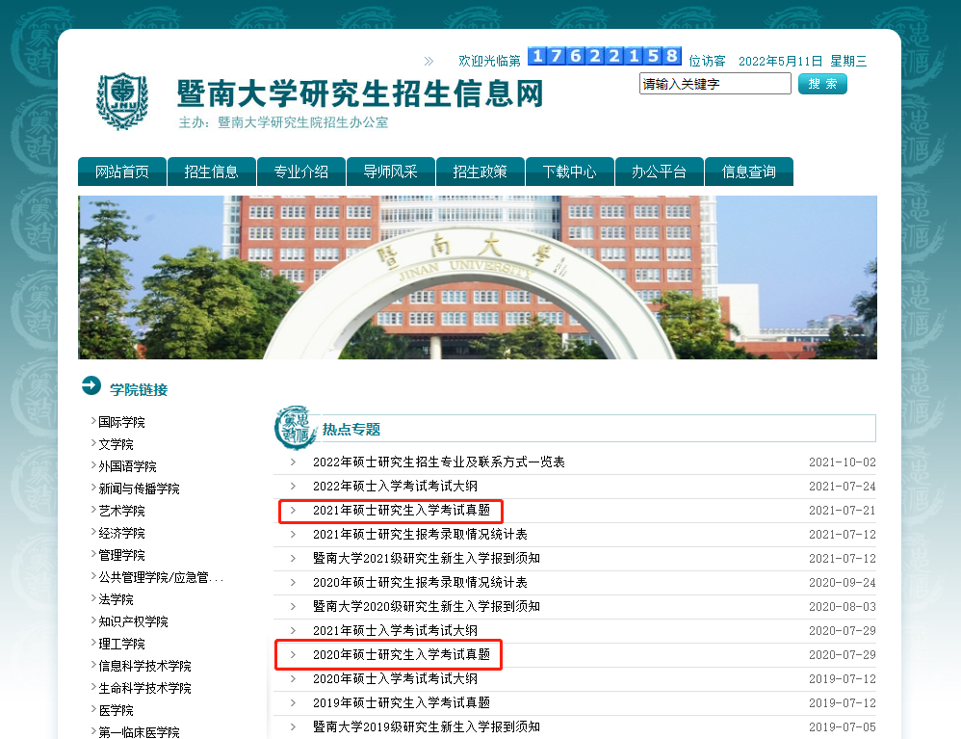This screenshot has width=961, height=739.
Task: Click the arrow bullet before 2019年硕士研究生入学考试真题
Action: click(293, 702)
